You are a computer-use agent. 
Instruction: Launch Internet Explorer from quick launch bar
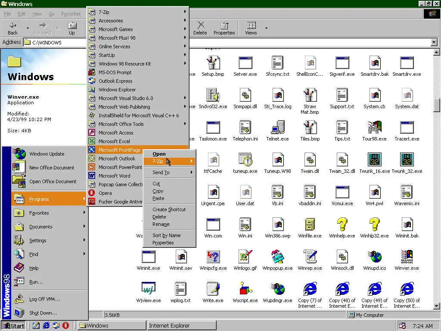tap(46, 325)
